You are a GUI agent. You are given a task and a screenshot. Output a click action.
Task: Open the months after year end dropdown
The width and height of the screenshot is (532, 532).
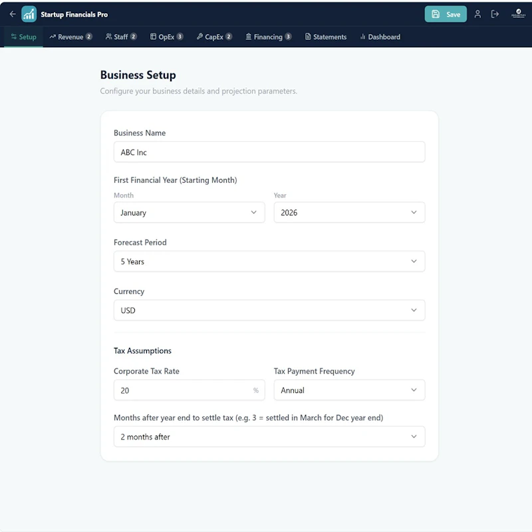click(269, 437)
